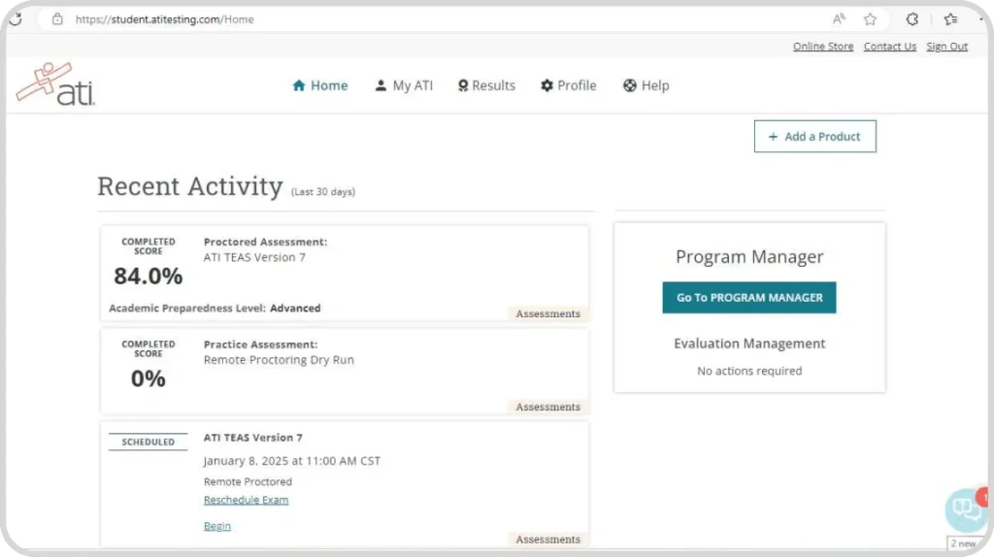
Task: Open the Results tab
Action: 486,85
